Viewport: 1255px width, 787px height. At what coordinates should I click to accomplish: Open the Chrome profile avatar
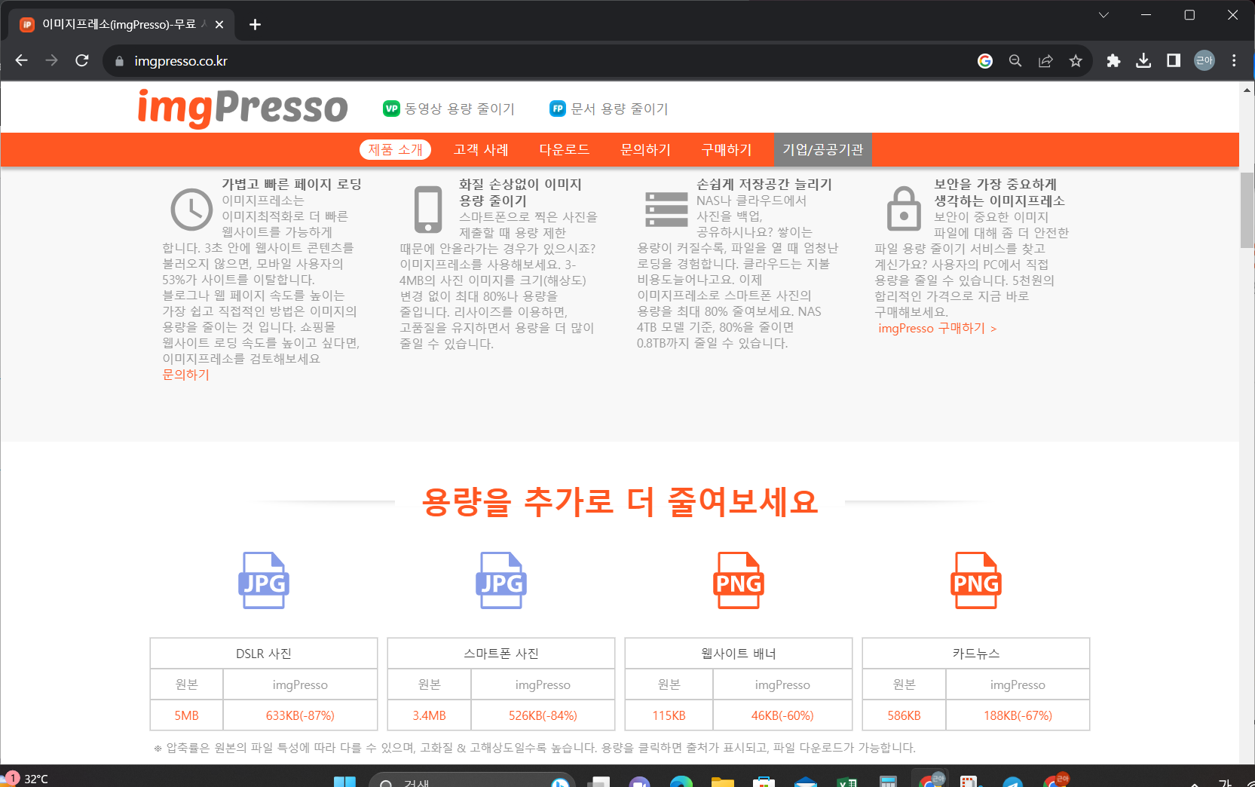1204,60
